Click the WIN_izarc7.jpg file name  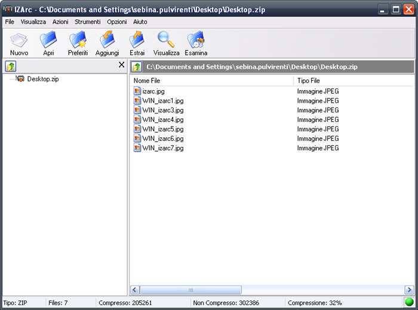pos(163,148)
